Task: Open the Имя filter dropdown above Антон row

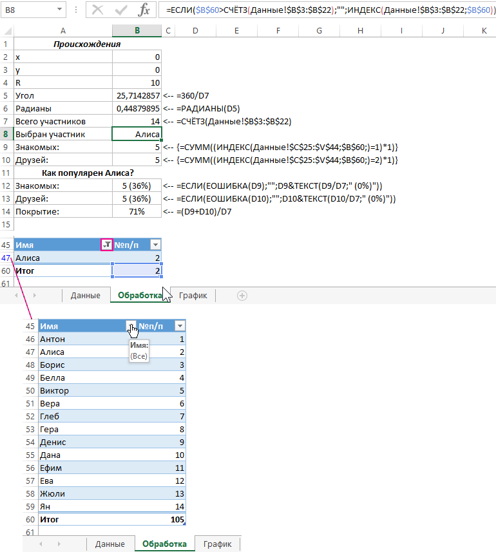Action: [131, 327]
